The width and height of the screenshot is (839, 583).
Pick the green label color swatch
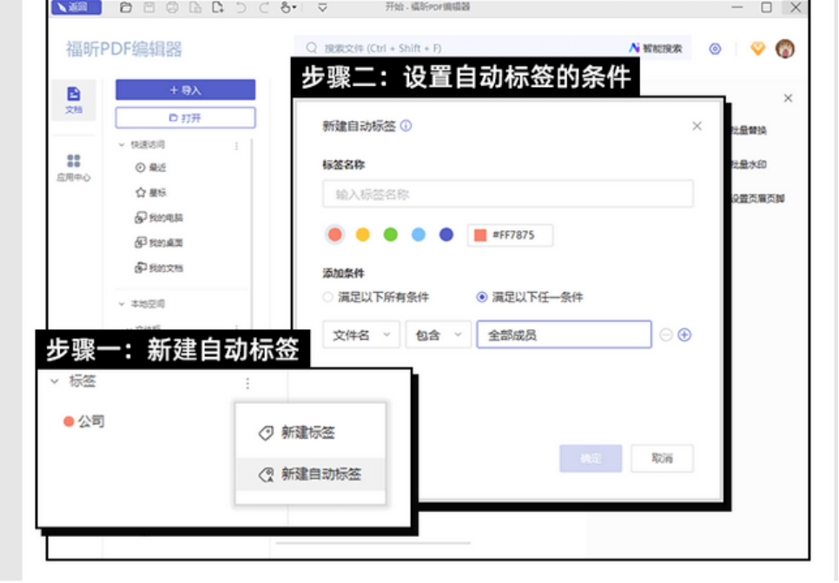pyautogui.click(x=391, y=235)
